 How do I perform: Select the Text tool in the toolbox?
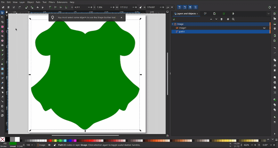2,64
